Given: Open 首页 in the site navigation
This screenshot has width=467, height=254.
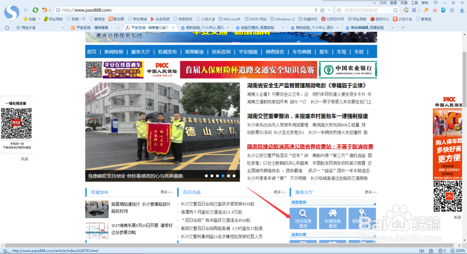Looking at the screenshot, I should (92, 52).
